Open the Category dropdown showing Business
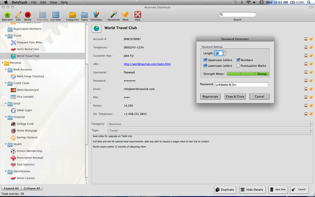315x197 pixels. pos(210,124)
